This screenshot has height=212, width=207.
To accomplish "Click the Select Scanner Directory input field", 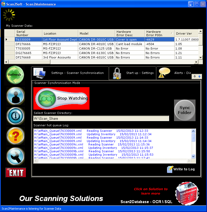I will pos(101,118).
